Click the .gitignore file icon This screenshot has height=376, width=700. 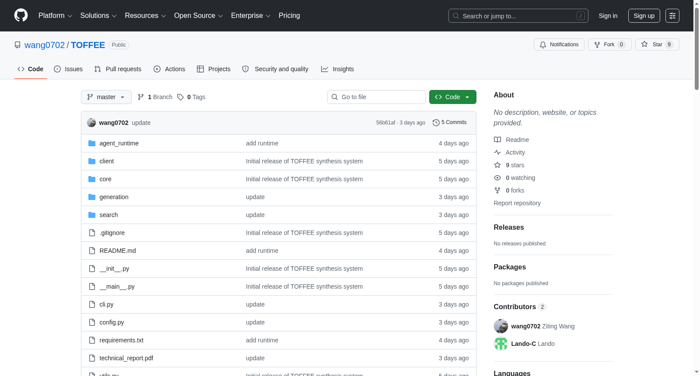92,233
